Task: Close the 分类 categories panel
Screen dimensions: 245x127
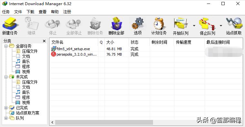Action: pyautogui.click(x=44, y=41)
